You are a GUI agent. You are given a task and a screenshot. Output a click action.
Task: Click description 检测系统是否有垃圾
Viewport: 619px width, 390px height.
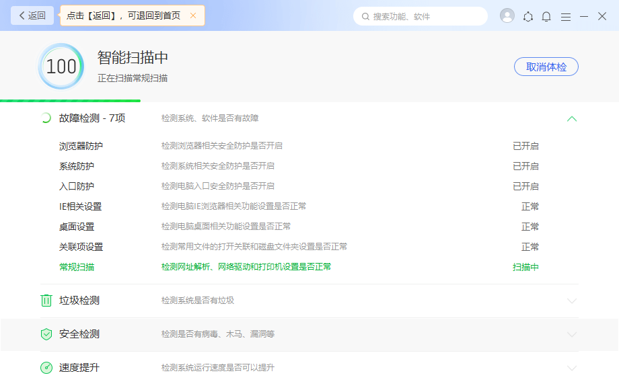tap(198, 301)
